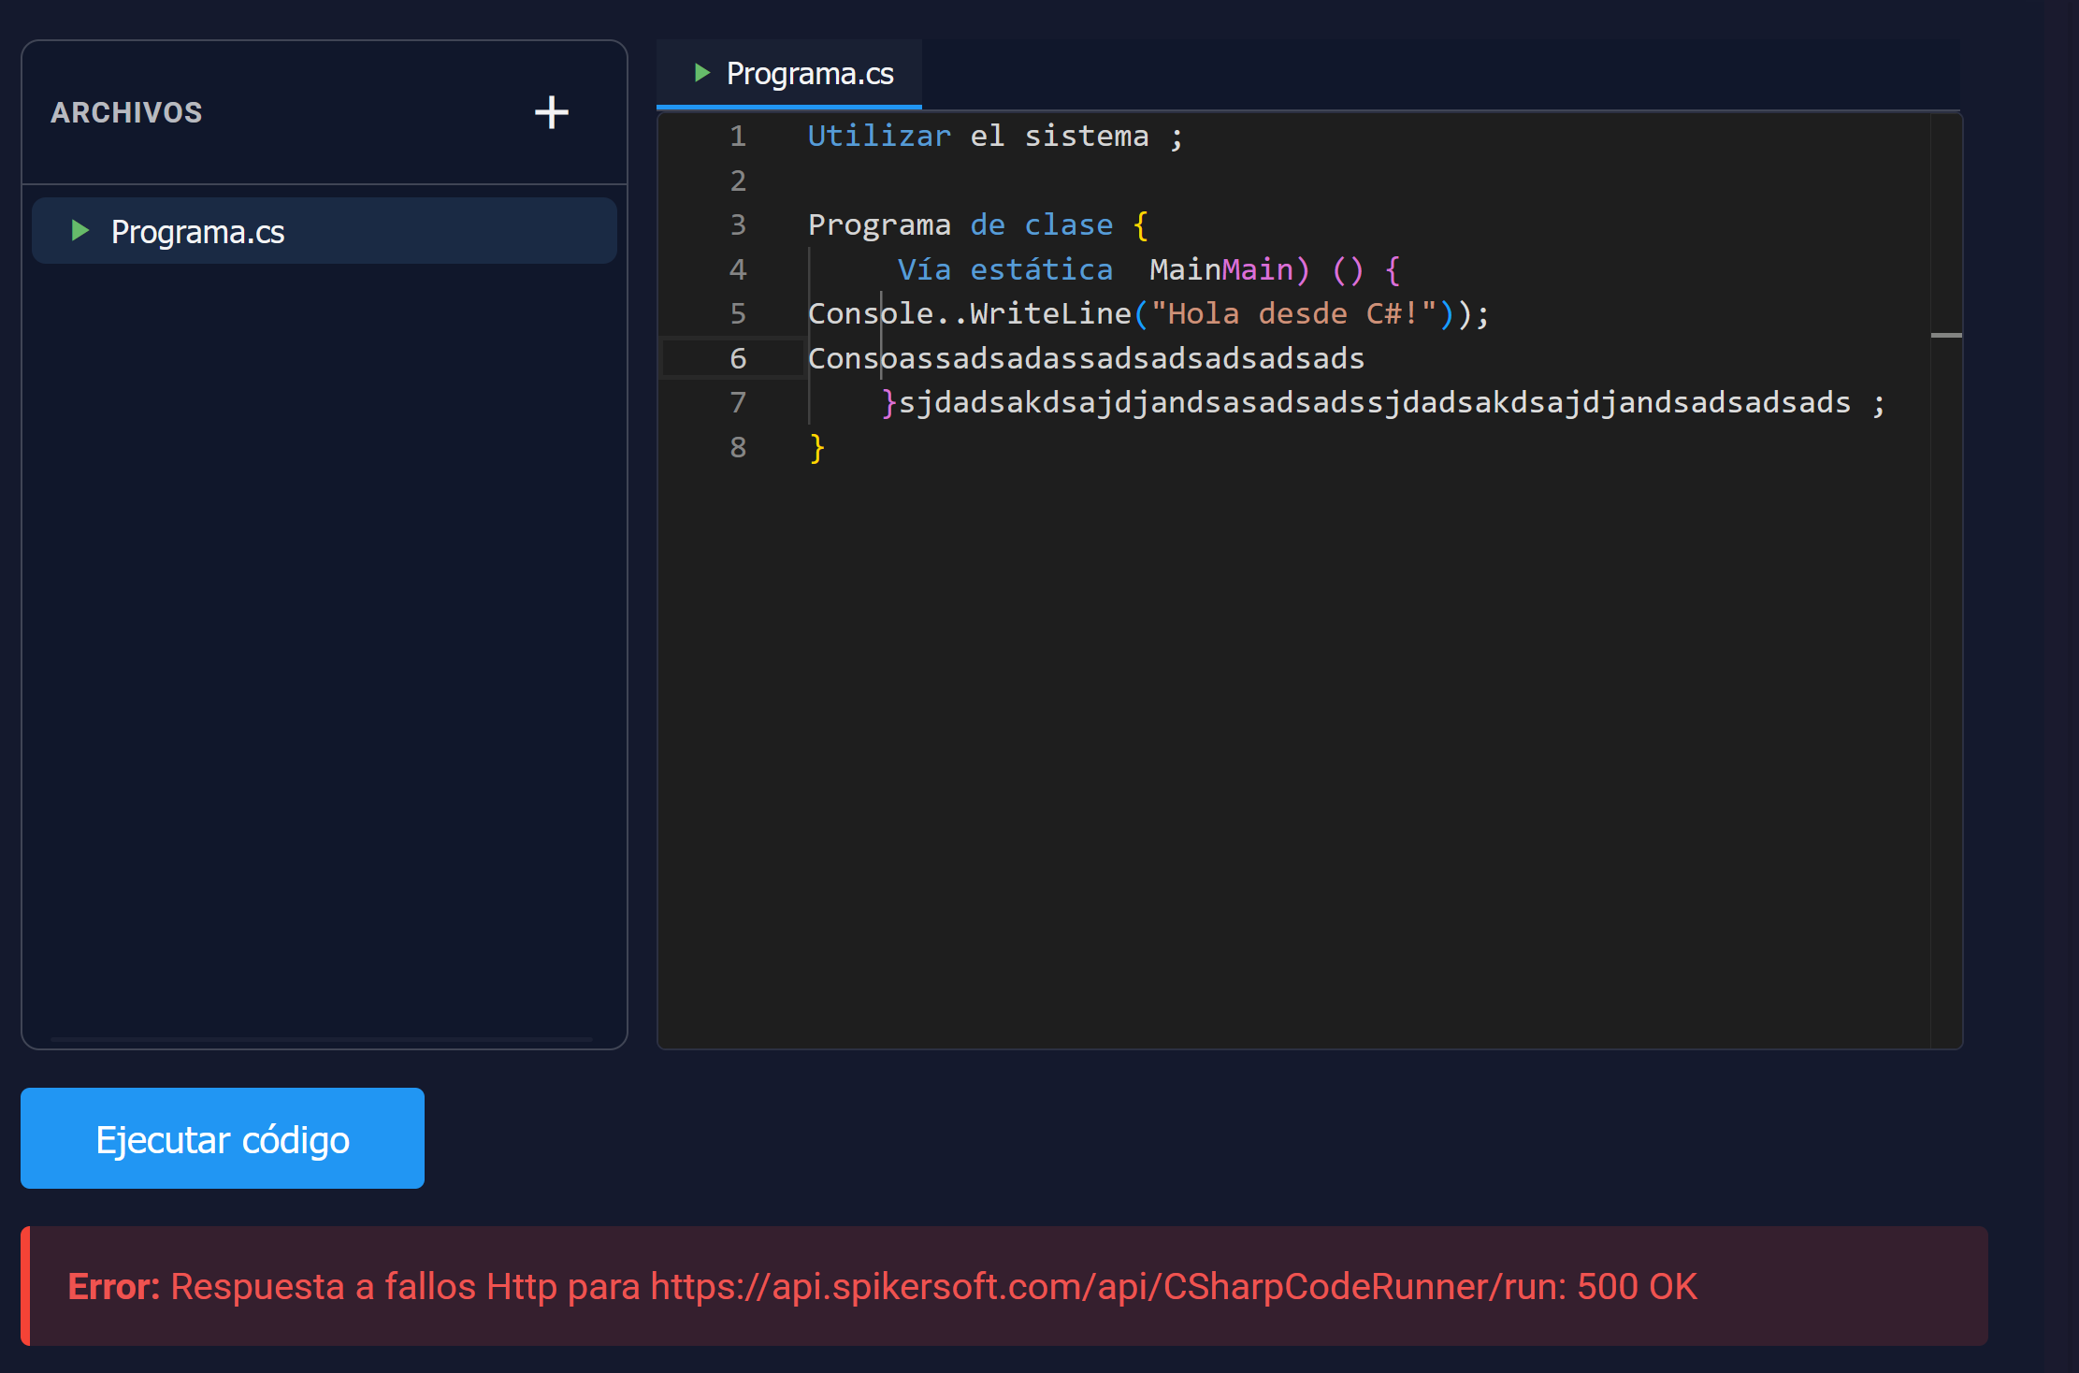Image resolution: width=2079 pixels, height=1373 pixels.
Task: Click line number 1 in gutter
Action: [738, 137]
